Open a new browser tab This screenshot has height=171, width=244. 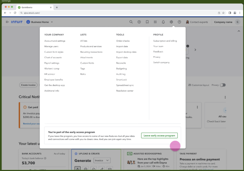(57, 7)
